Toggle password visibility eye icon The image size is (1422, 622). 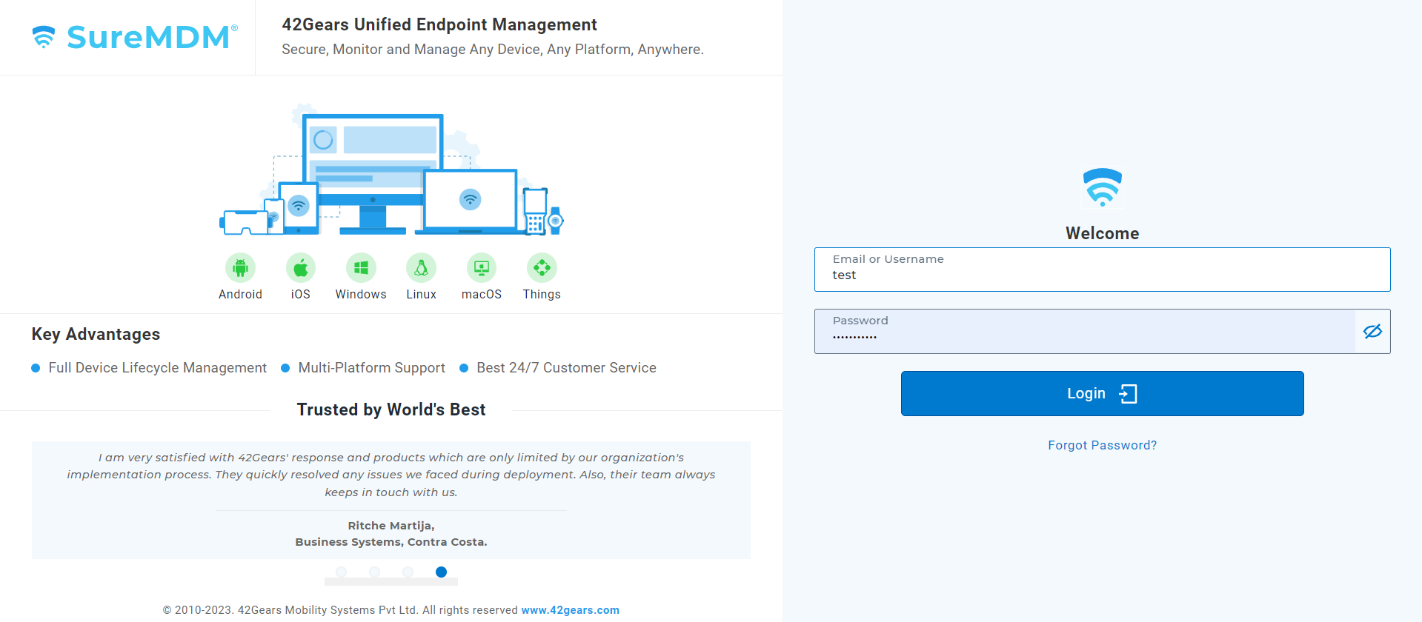click(x=1372, y=331)
